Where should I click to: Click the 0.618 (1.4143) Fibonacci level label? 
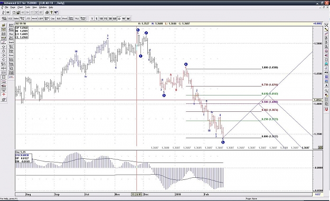270,94
